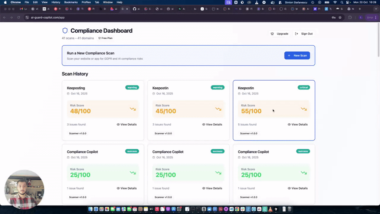Click the trend arrow icon in the 48/100 card
The image size is (380, 214).
pyautogui.click(x=132, y=109)
